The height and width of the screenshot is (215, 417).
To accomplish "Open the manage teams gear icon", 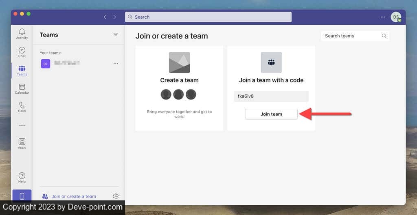I will click(x=116, y=196).
